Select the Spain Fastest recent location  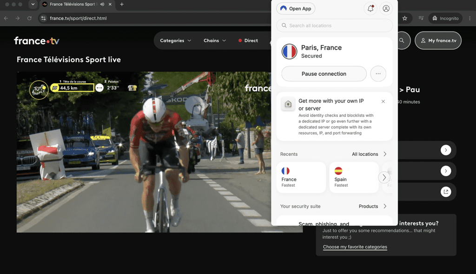point(354,177)
